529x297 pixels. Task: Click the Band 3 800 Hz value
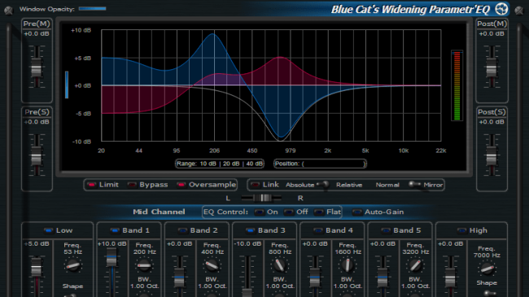point(280,252)
